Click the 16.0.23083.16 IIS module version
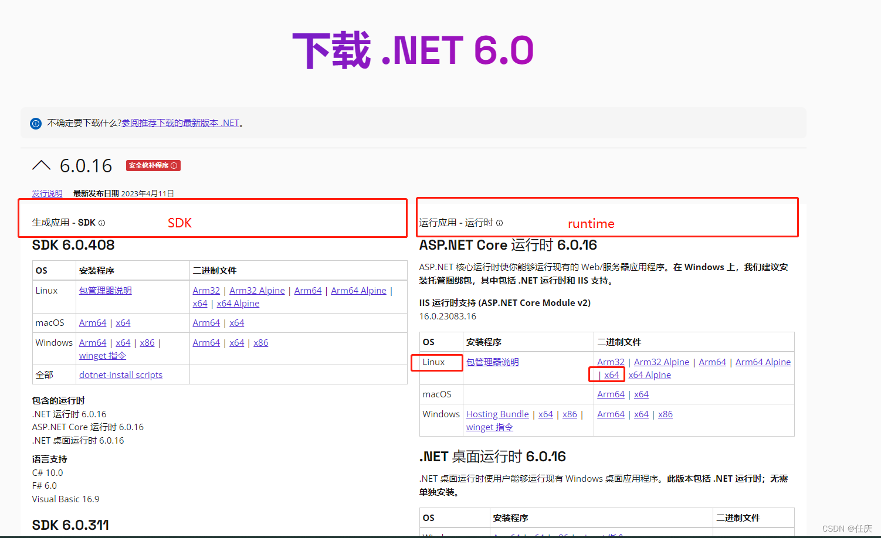This screenshot has height=538, width=881. coord(448,316)
